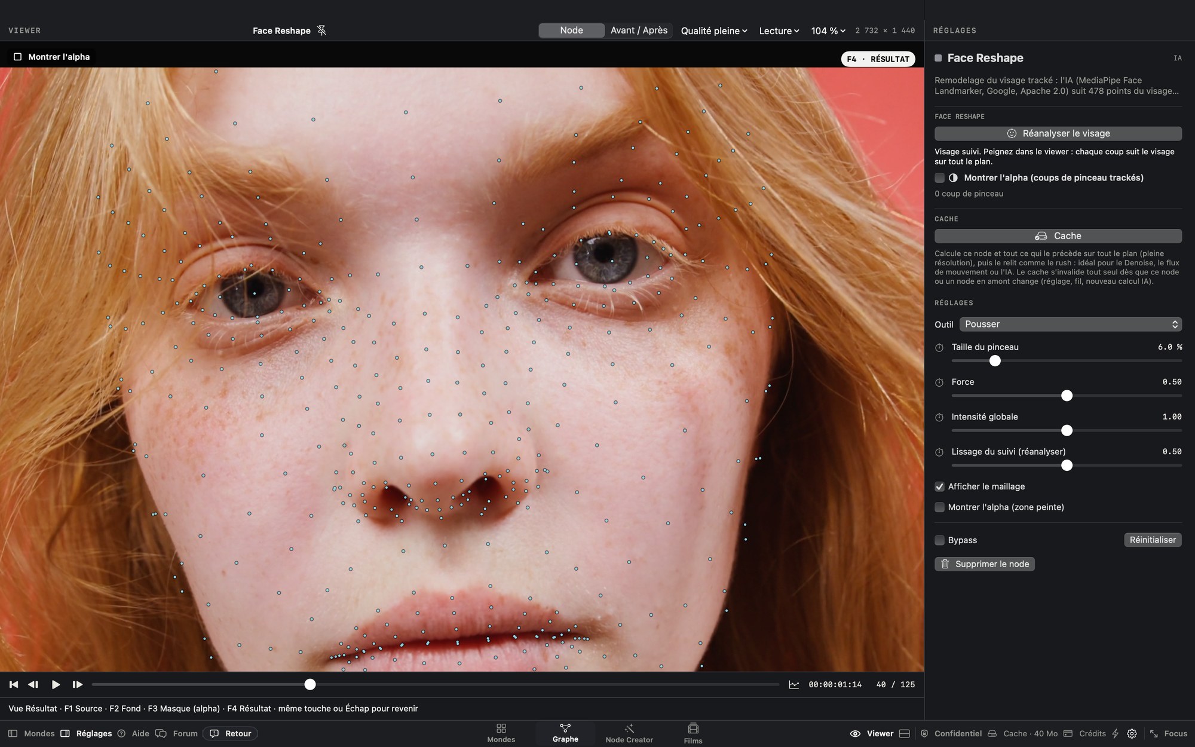Click Supprimer le node button
Image resolution: width=1195 pixels, height=747 pixels.
(985, 564)
